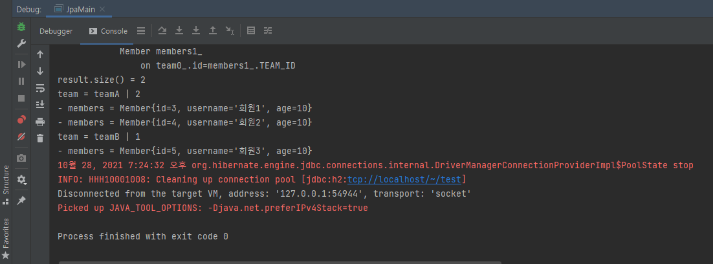Click the Run to Cursor icon

230,30
